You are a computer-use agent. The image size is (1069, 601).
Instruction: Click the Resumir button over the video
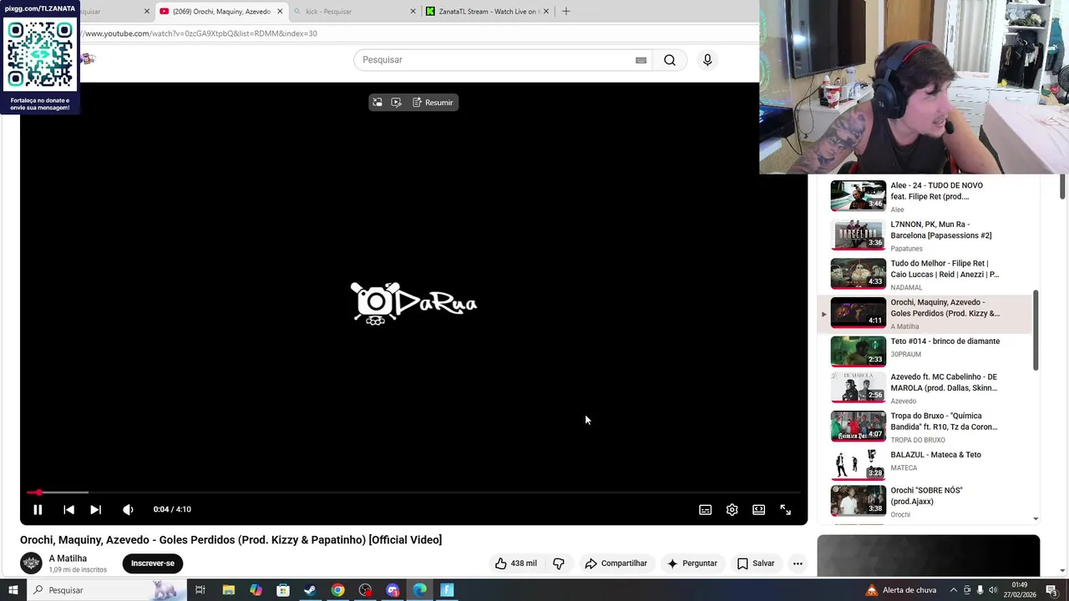click(433, 103)
